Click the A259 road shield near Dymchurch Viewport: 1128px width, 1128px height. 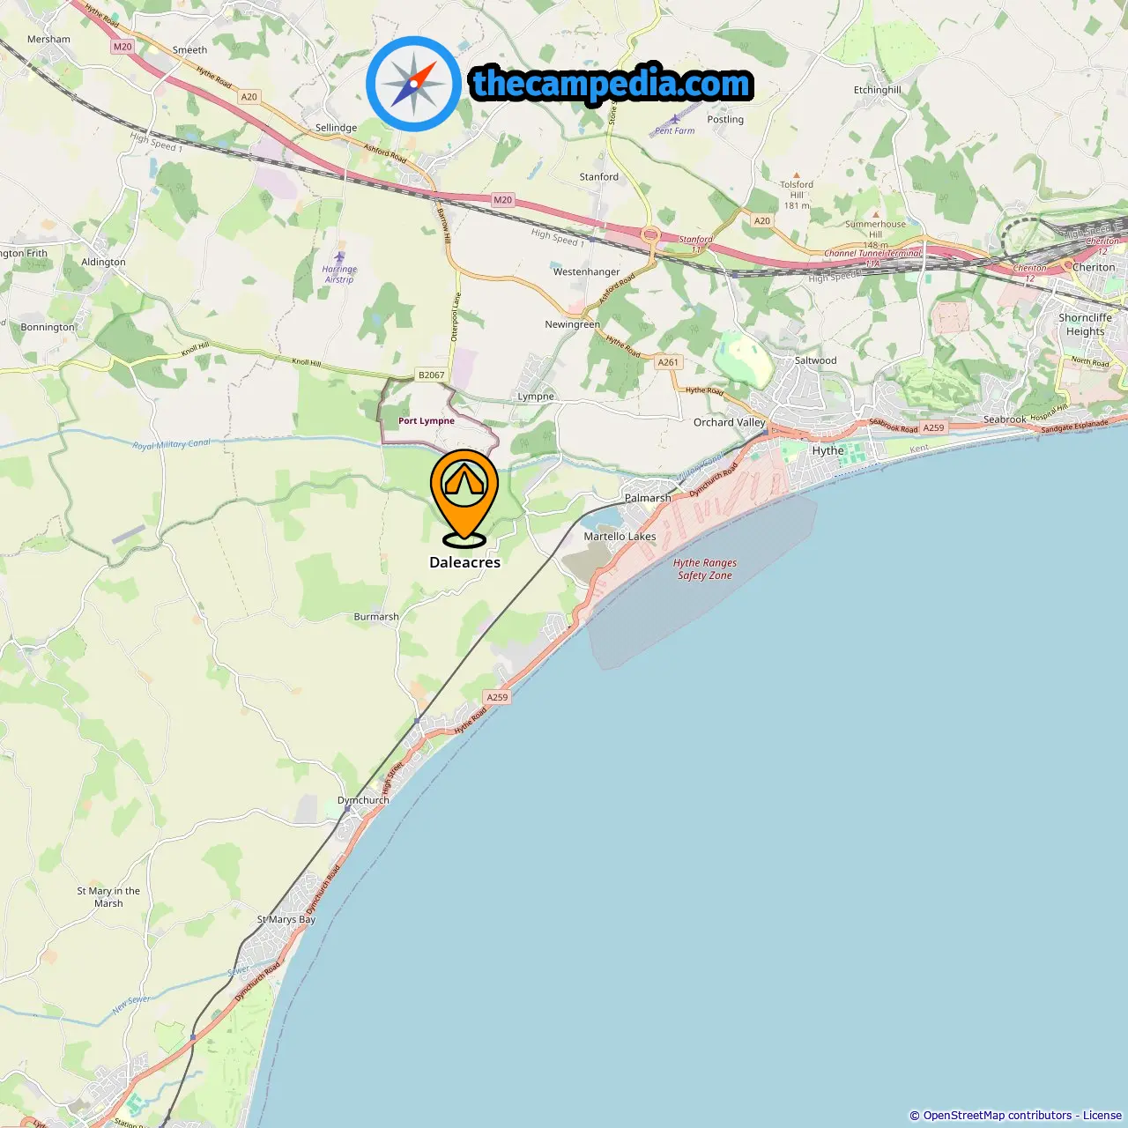click(498, 697)
